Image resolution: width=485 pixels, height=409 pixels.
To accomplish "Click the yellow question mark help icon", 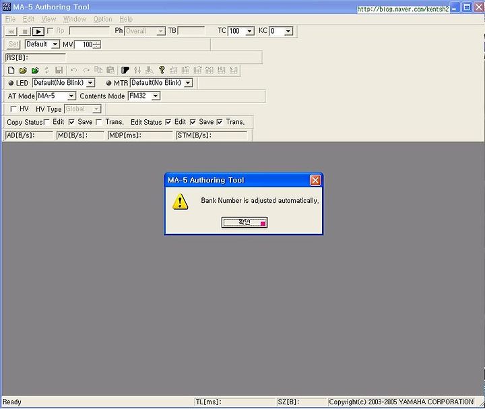I will 162,70.
